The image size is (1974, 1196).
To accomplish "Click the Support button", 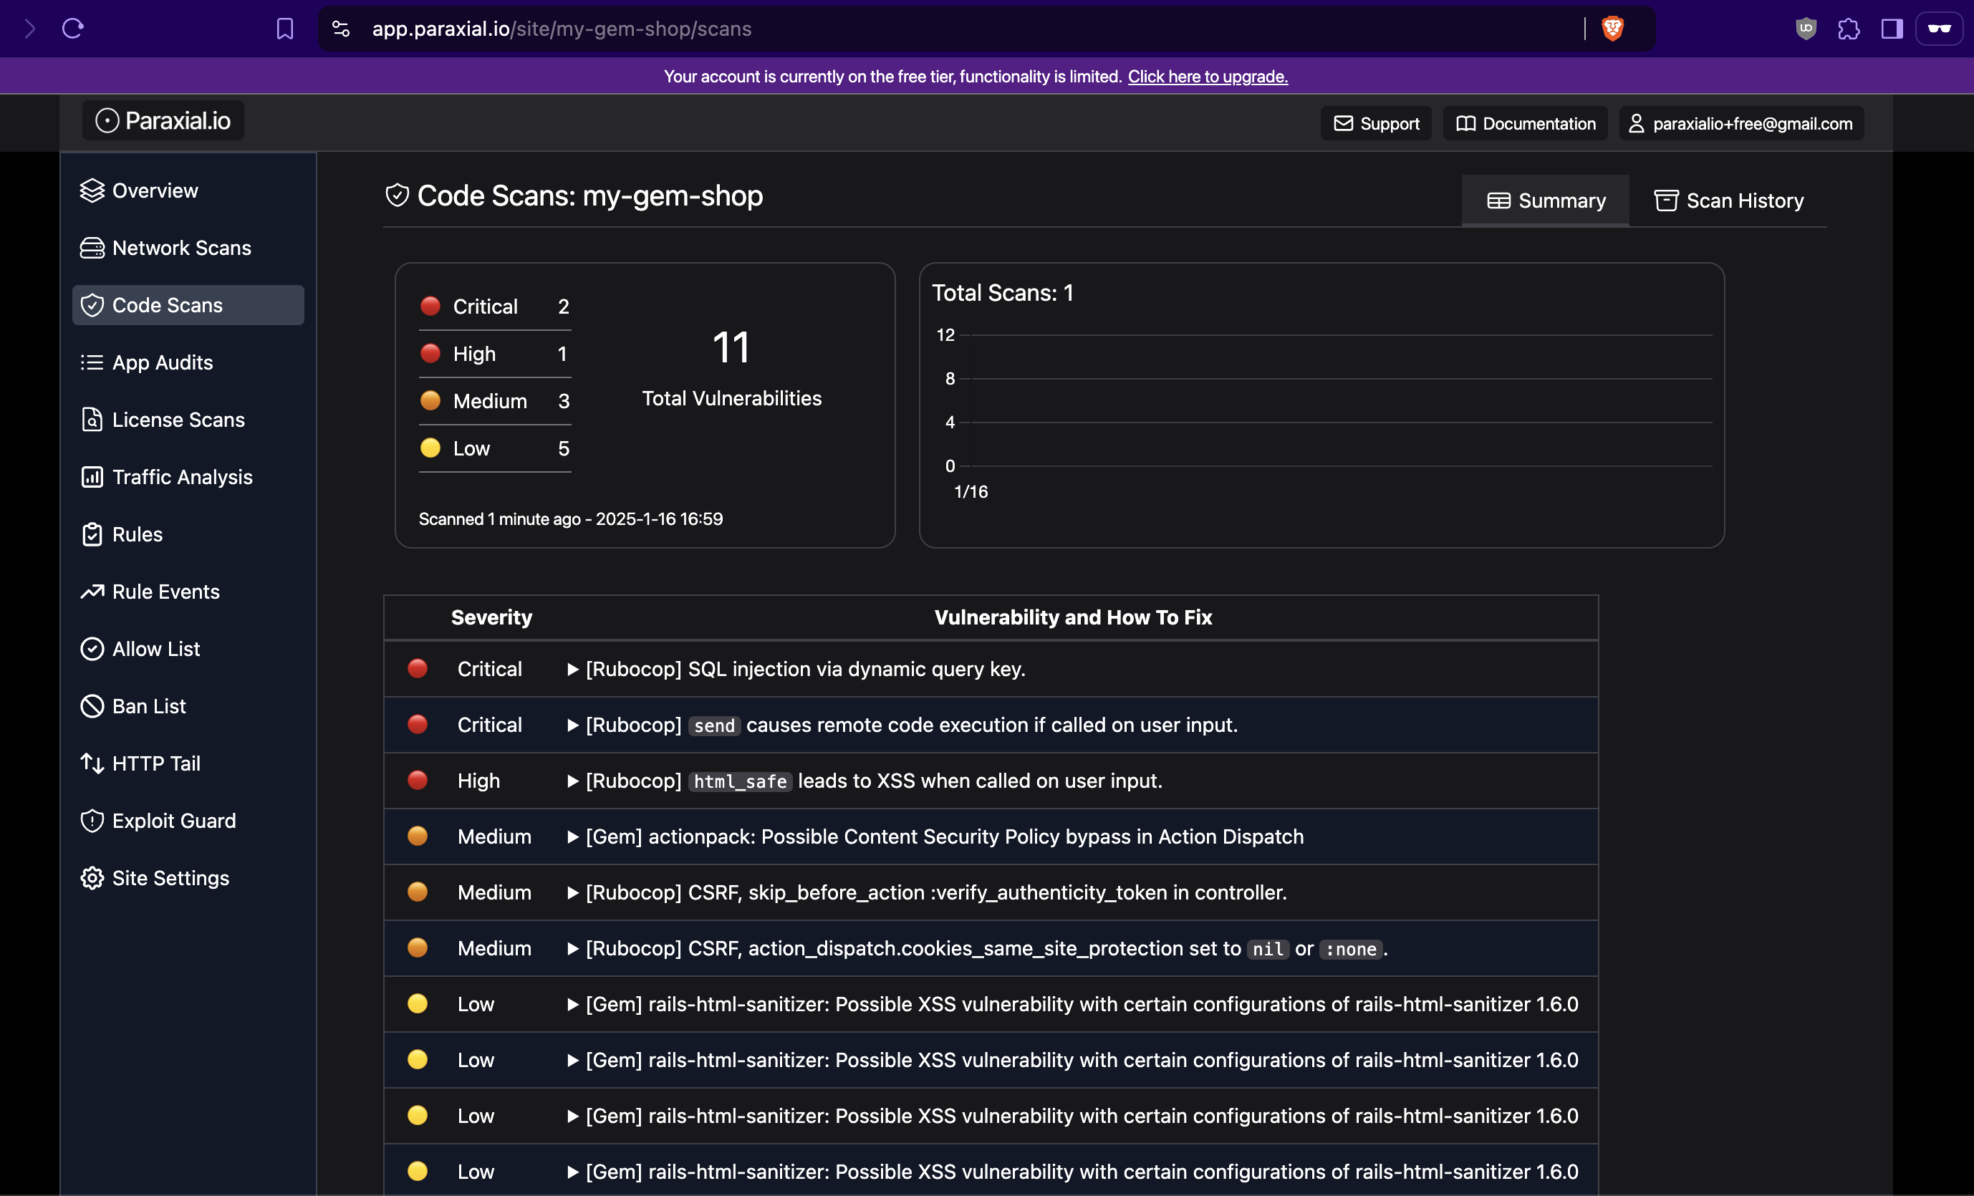I will (x=1377, y=123).
